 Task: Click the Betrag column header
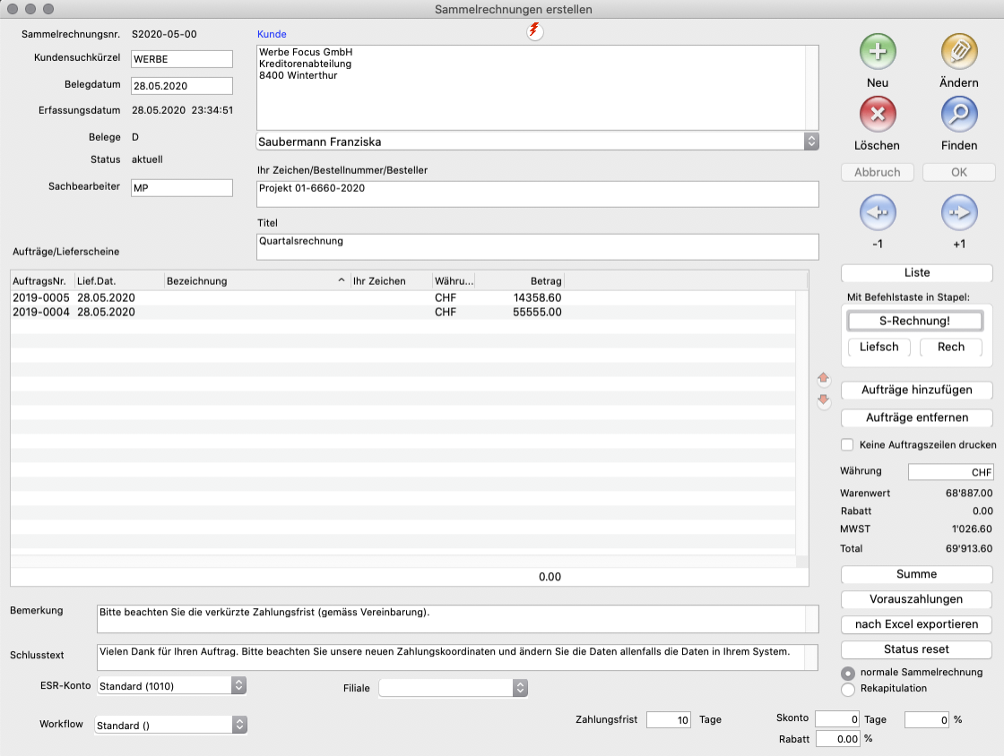520,280
